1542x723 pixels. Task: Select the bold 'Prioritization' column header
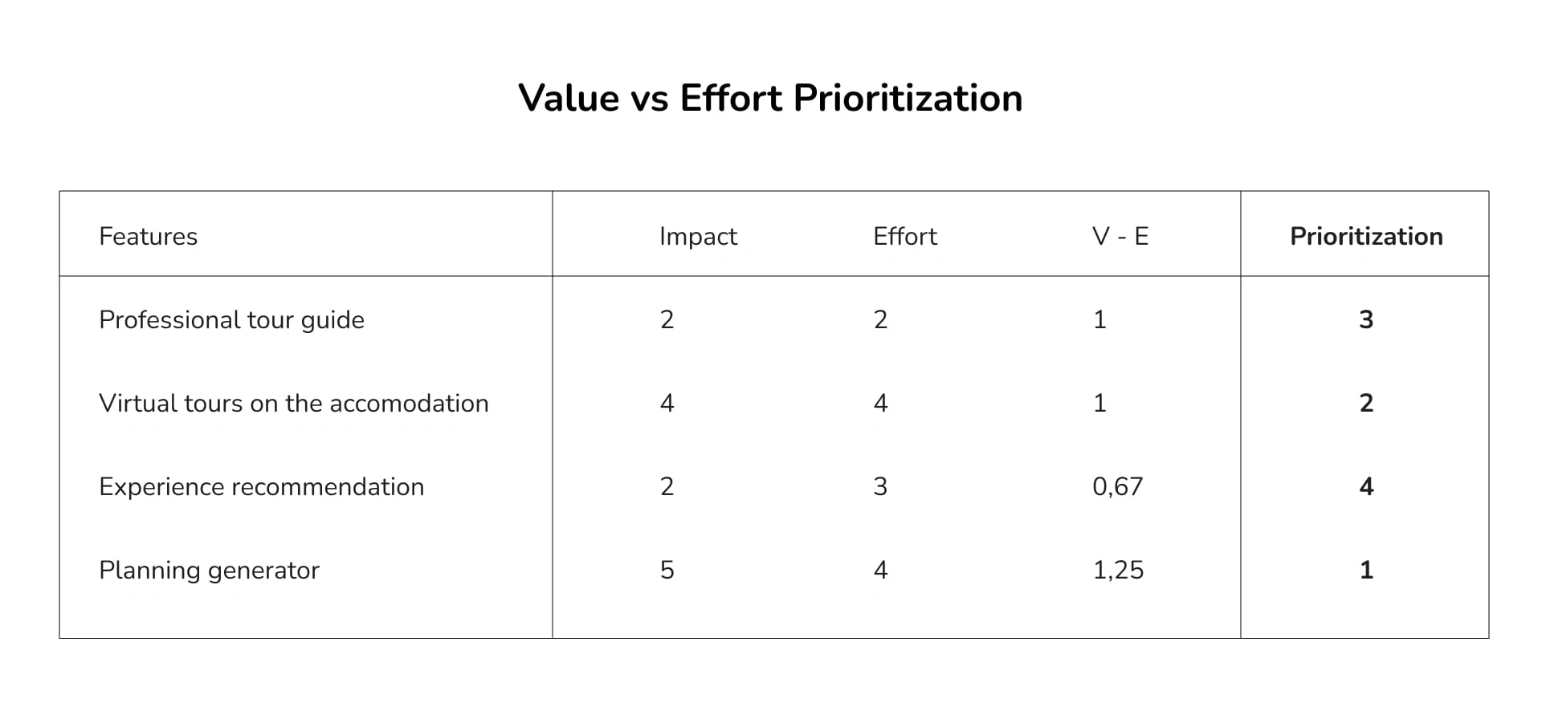1365,237
